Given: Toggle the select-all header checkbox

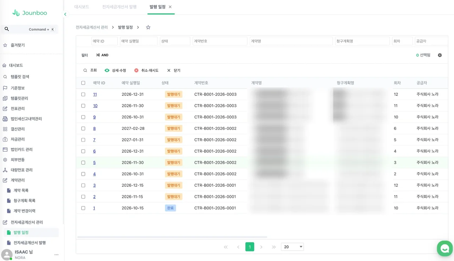Looking at the screenshot, I should pyautogui.click(x=83, y=83).
